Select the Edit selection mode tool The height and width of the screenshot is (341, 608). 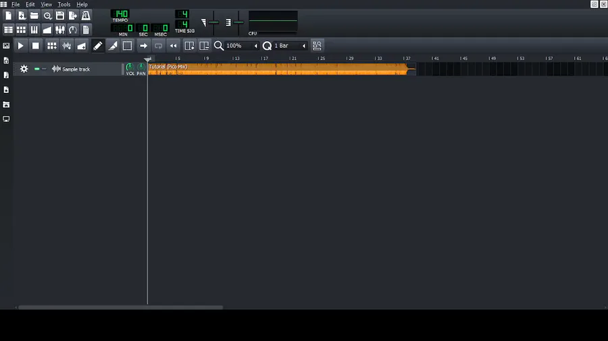pos(127,46)
